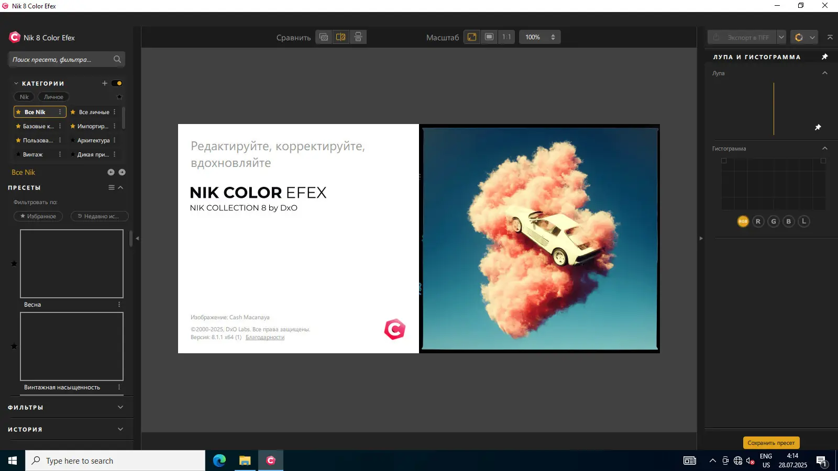This screenshot has width=838, height=471.
Task: Toggle the categories switch
Action: click(x=117, y=83)
